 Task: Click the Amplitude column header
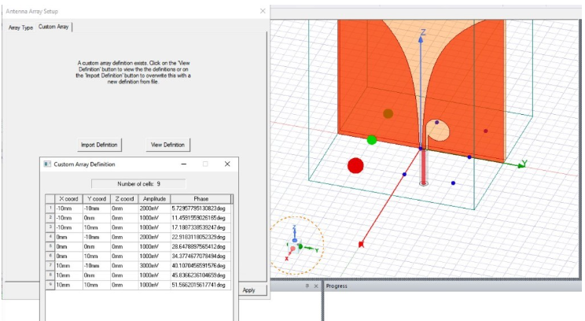point(154,199)
